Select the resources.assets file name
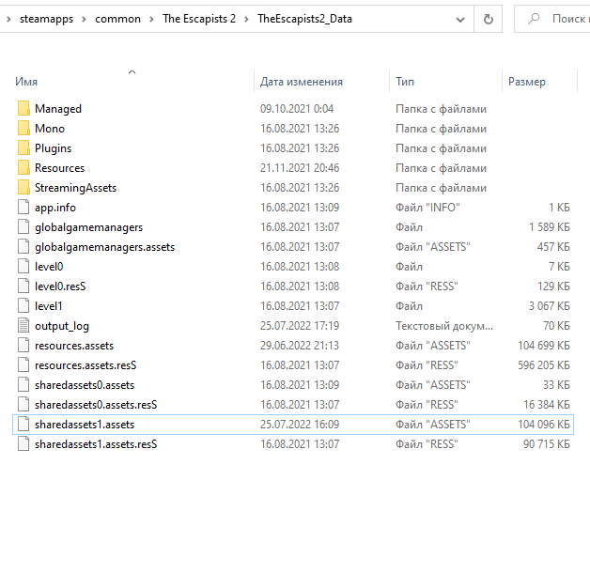The width and height of the screenshot is (590, 573). point(74,346)
